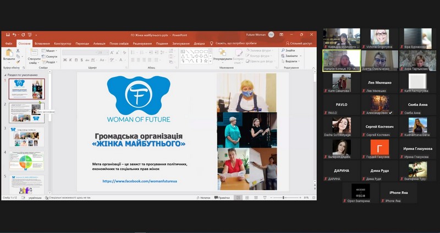Viewport: 440px width, 233px height.
Task: Click the lightbulb Tell me icon
Action: [x=212, y=43]
